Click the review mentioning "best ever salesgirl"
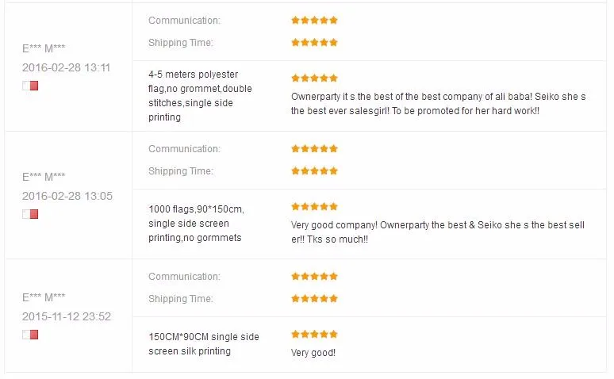This screenshot has width=614, height=379. (438, 104)
